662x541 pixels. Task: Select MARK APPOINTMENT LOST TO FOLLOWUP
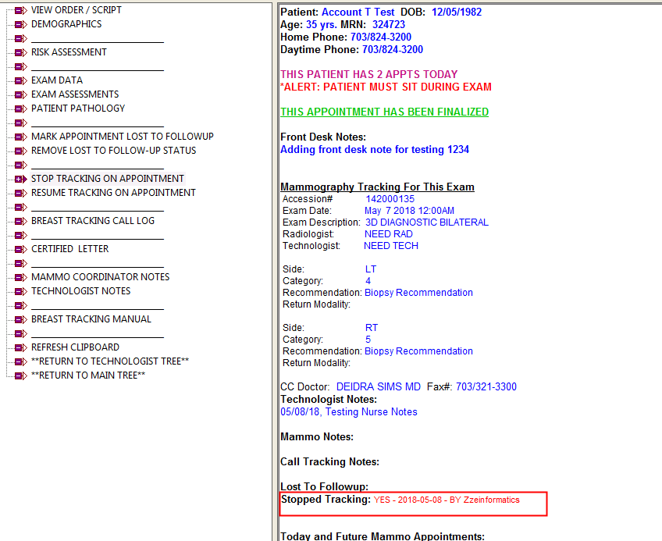pos(122,137)
